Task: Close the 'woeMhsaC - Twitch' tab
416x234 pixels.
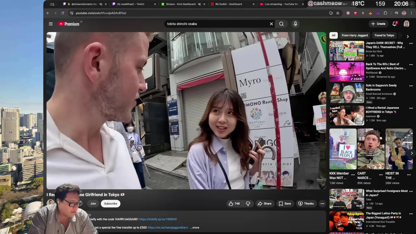Action: pyautogui.click(x=155, y=4)
